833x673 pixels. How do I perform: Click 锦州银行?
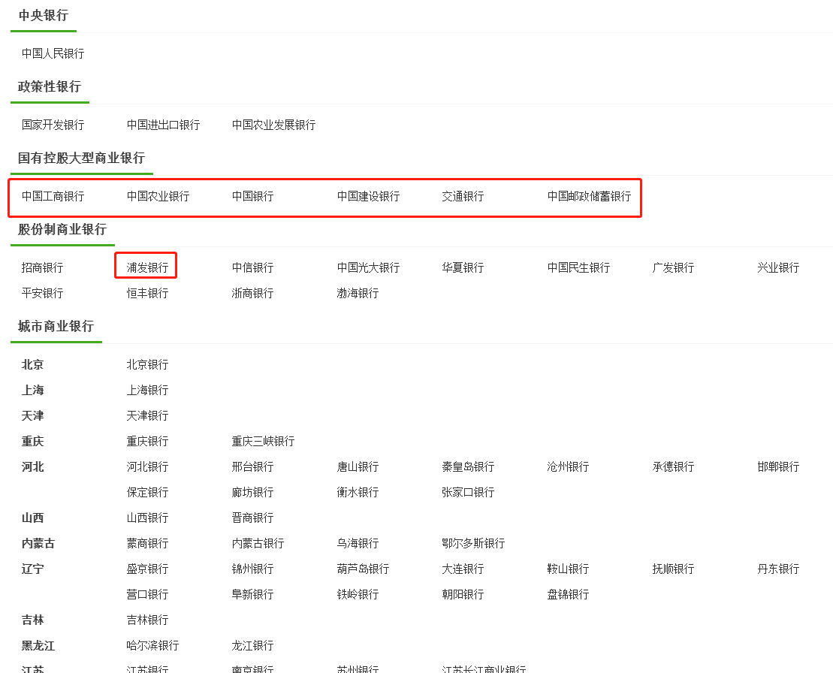click(x=252, y=569)
